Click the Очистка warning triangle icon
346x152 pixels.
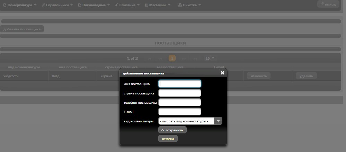click(180, 5)
